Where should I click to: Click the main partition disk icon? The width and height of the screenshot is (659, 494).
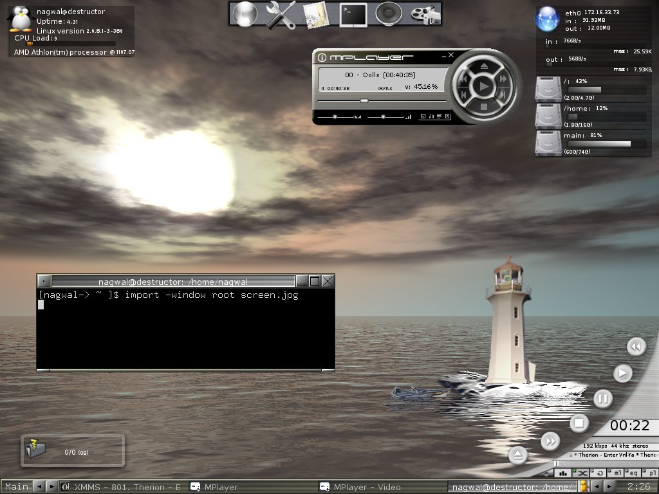point(548,143)
